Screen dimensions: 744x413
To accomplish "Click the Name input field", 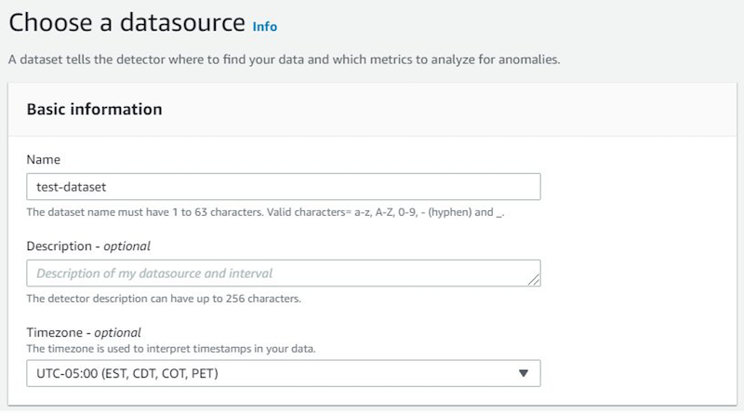I will (x=283, y=187).
